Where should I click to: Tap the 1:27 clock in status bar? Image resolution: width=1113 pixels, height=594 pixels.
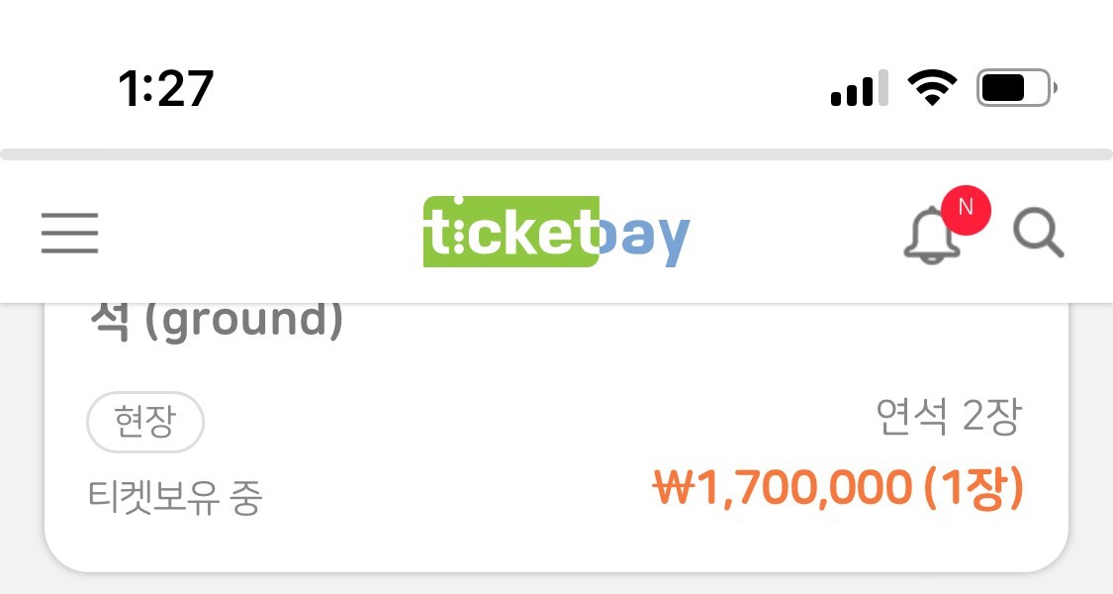tap(165, 89)
